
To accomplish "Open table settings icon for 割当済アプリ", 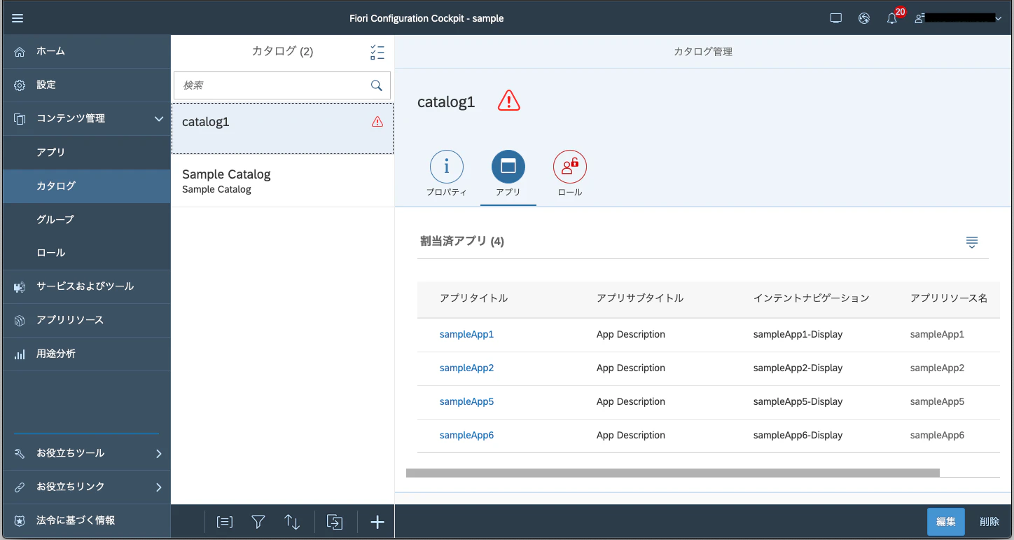I will [971, 242].
